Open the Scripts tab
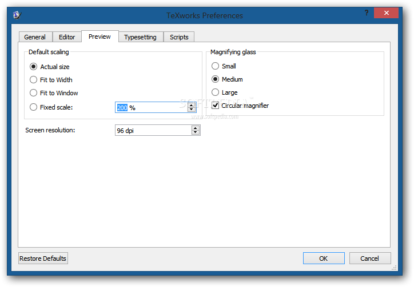Screen dimensions: 414x287 coord(179,37)
